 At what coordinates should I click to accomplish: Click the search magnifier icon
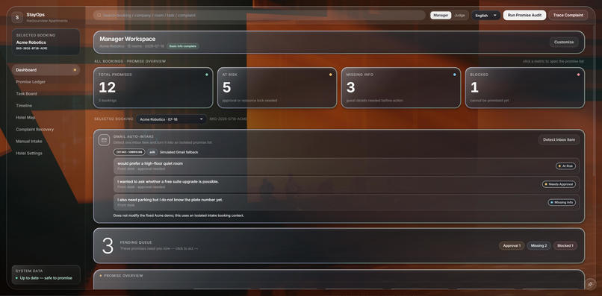(99, 16)
